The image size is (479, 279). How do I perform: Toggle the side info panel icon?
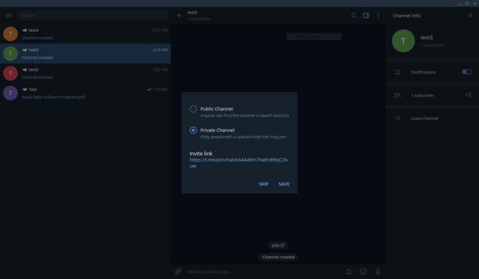pos(366,16)
